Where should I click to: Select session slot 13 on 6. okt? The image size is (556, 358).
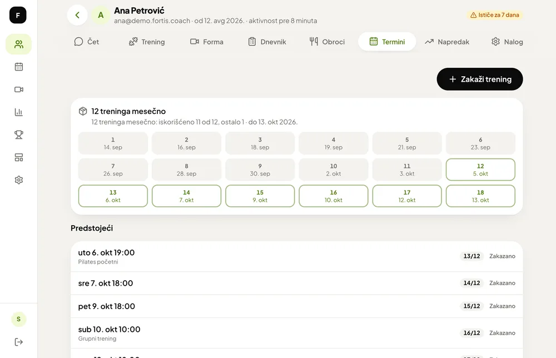tap(113, 196)
